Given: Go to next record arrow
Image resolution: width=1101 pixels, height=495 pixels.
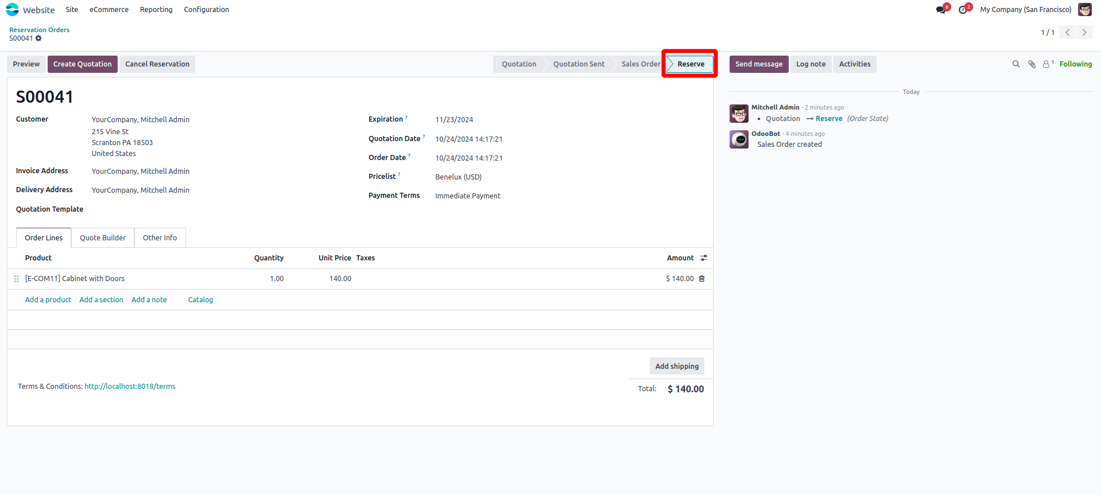Looking at the screenshot, I should click(1084, 33).
